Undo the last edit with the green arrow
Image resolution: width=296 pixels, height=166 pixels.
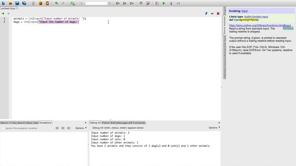pos(56,3)
